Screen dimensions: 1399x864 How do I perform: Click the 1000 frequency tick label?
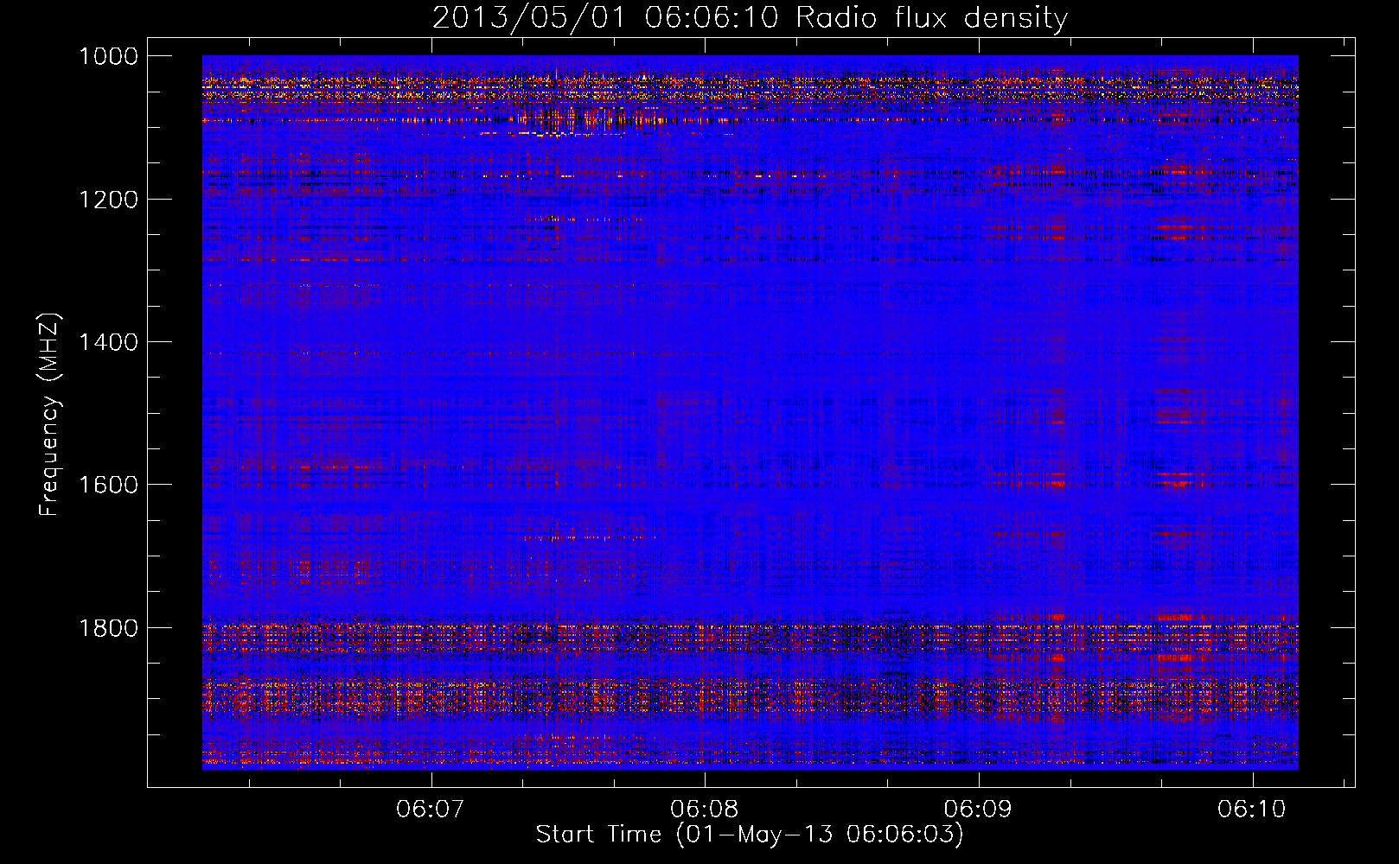point(108,56)
